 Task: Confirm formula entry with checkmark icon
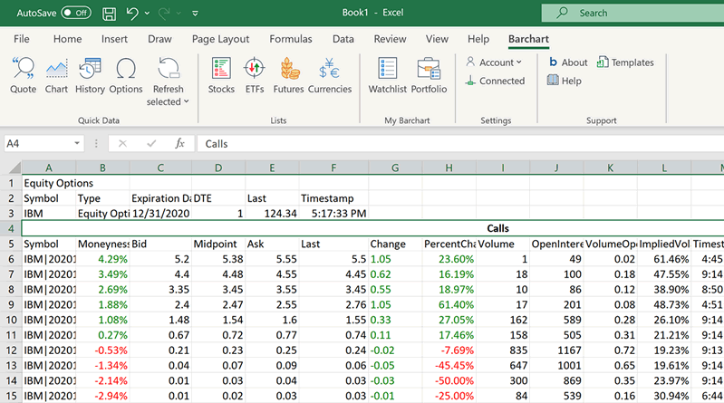pyautogui.click(x=151, y=144)
